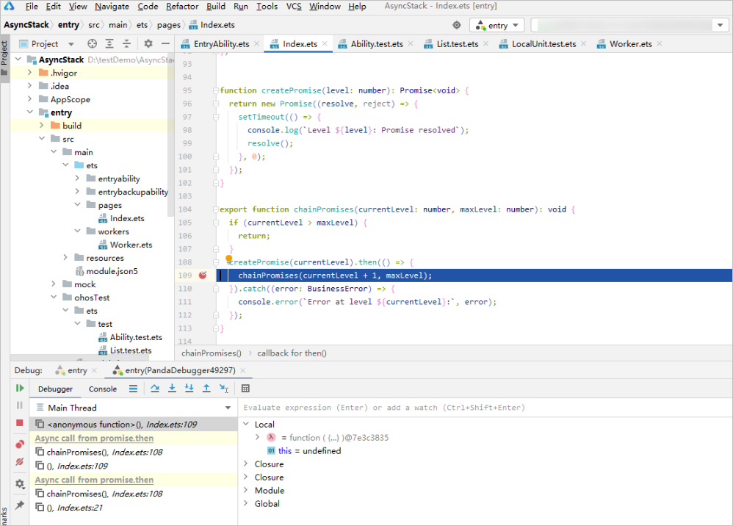Click the Step Out debugger icon
This screenshot has height=526, width=733.
[206, 389]
